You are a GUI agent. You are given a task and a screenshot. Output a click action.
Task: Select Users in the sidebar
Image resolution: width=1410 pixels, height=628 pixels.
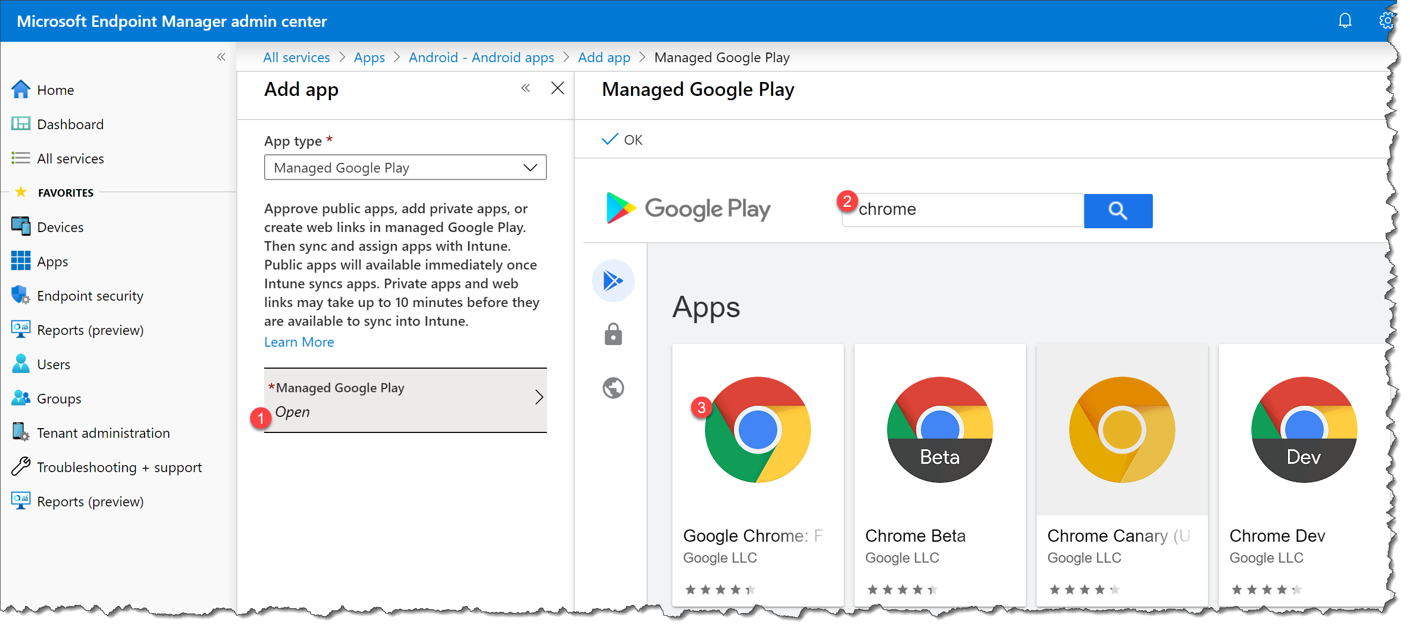tap(53, 363)
